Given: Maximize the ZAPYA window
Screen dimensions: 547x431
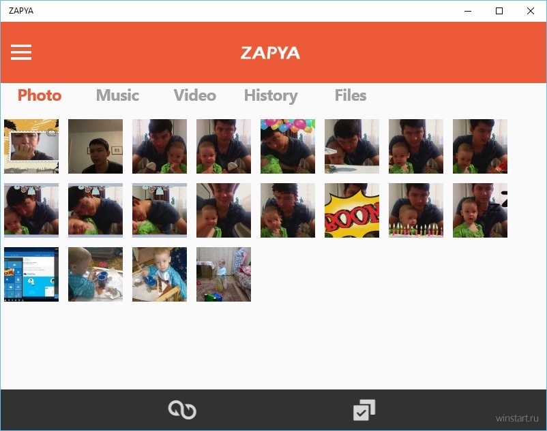Looking at the screenshot, I should point(499,11).
